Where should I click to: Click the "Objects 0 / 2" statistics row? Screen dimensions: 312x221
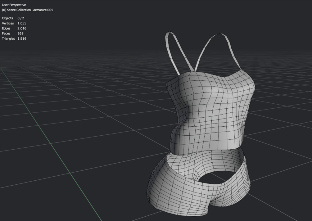pyautogui.click(x=13, y=18)
